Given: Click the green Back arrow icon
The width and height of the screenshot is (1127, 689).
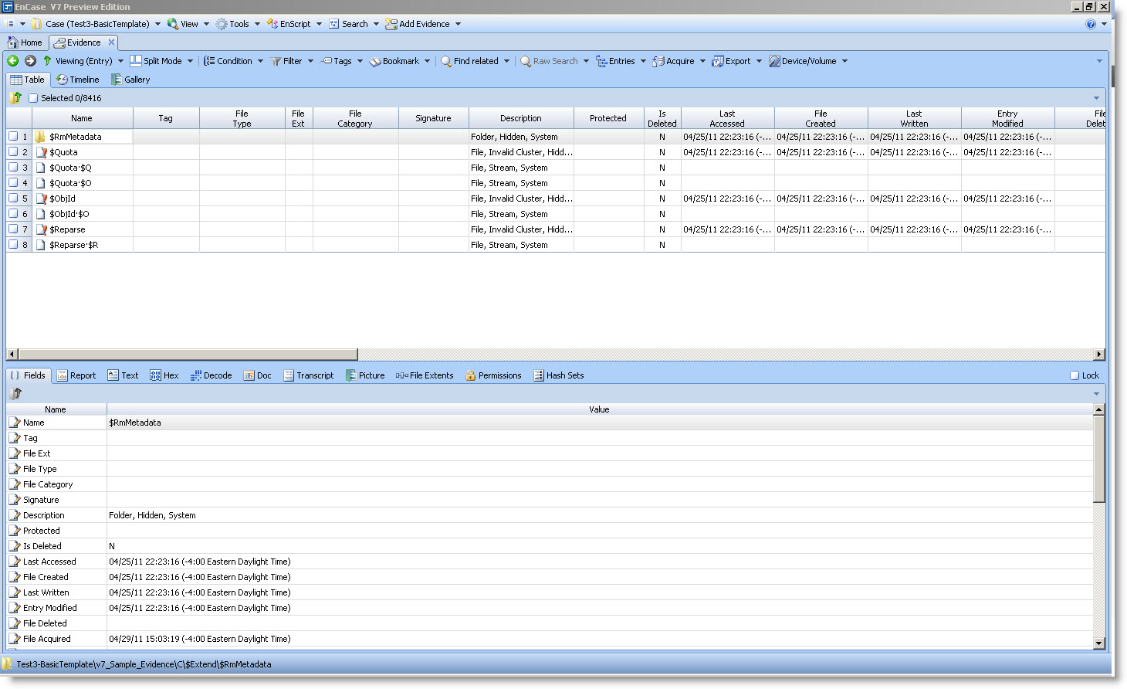Looking at the screenshot, I should (13, 61).
